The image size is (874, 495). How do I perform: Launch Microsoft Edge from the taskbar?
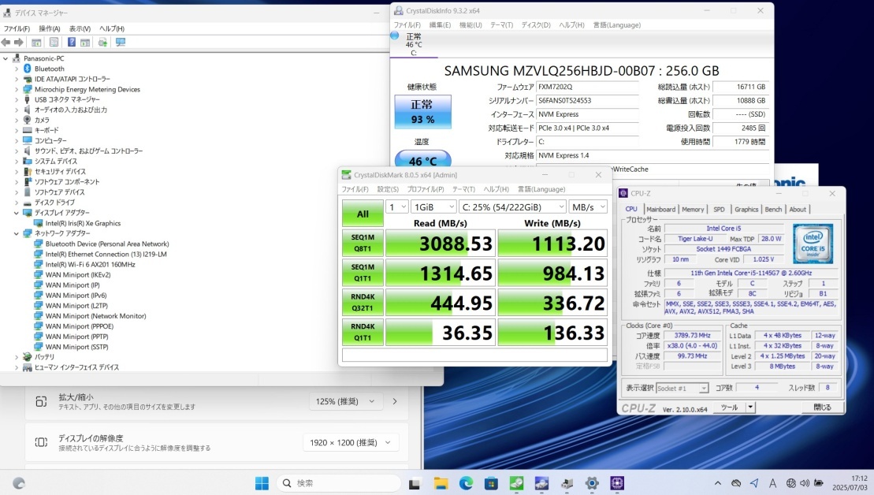click(x=466, y=483)
